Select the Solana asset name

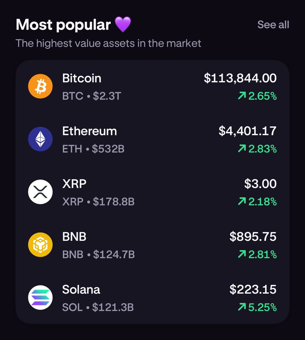(81, 290)
